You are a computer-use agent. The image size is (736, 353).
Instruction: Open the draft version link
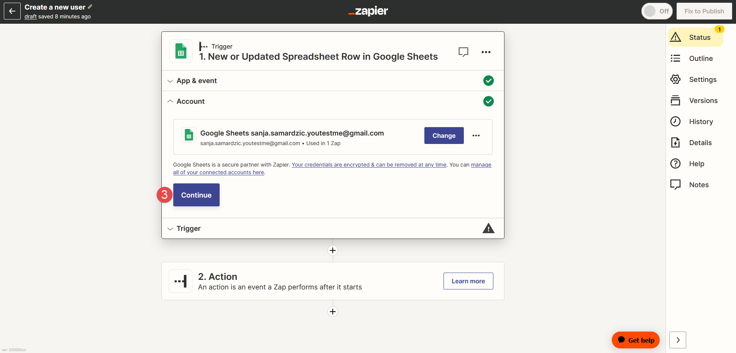tap(31, 16)
